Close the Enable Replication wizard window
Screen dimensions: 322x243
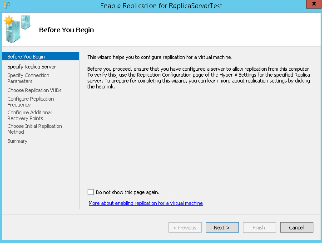pos(314,4)
